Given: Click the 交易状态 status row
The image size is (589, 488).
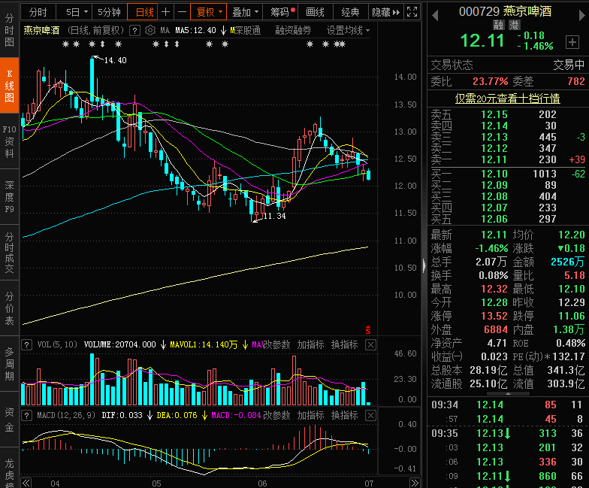Looking at the screenshot, I should pos(508,65).
